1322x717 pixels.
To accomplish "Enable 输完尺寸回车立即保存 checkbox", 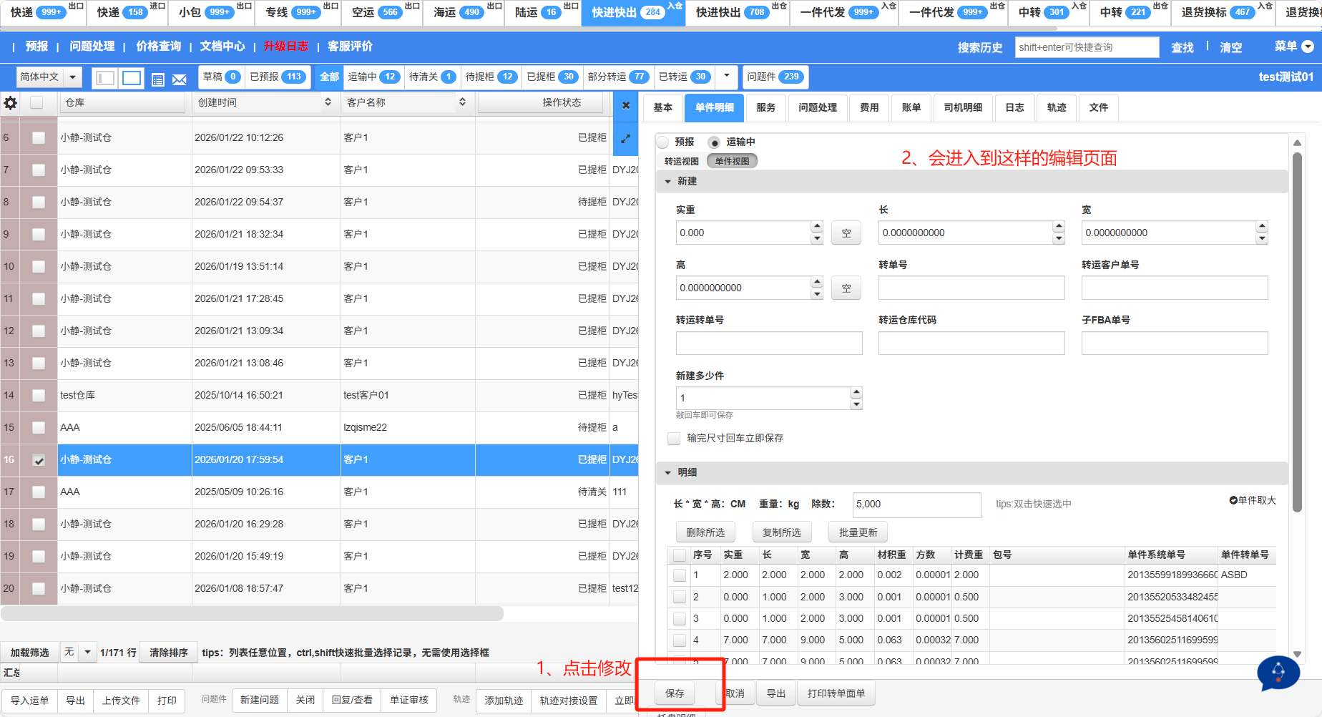I will coord(674,438).
